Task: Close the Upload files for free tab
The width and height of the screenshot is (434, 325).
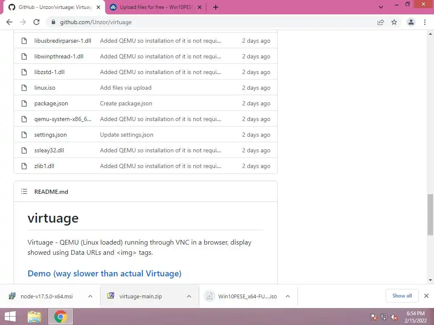Action: [x=200, y=7]
